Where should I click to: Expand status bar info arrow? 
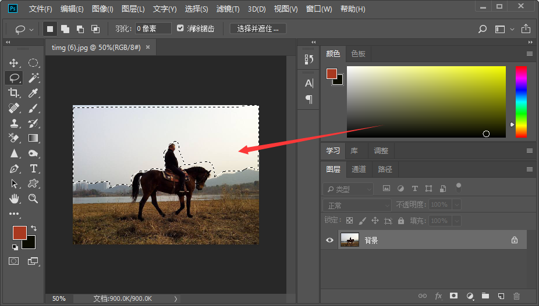[x=176, y=299]
